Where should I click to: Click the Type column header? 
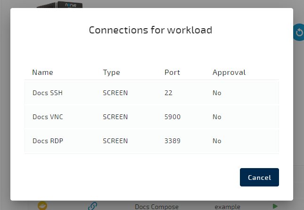(112, 73)
